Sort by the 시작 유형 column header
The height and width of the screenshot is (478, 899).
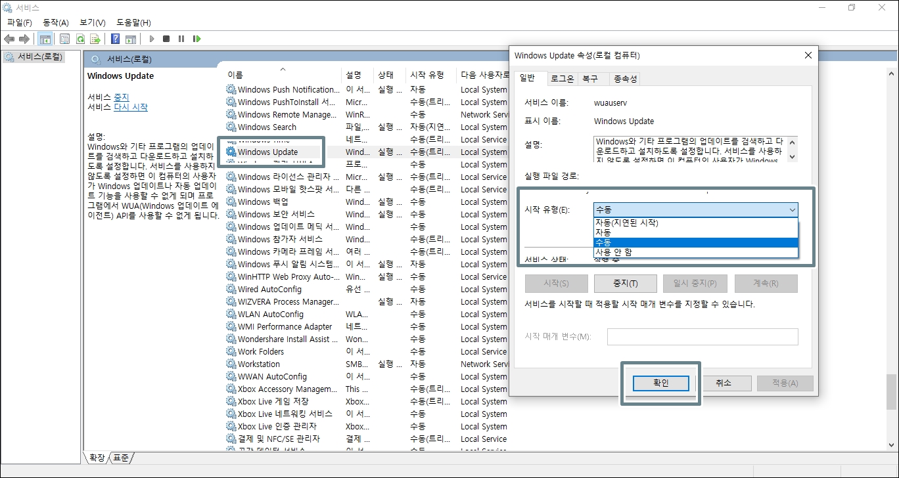click(430, 75)
